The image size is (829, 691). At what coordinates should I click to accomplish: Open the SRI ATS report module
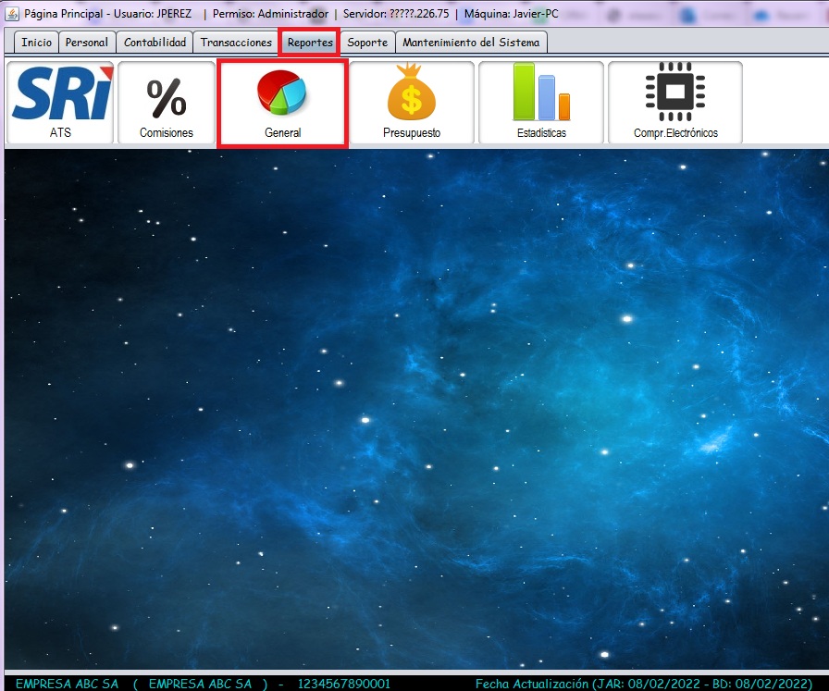point(61,103)
